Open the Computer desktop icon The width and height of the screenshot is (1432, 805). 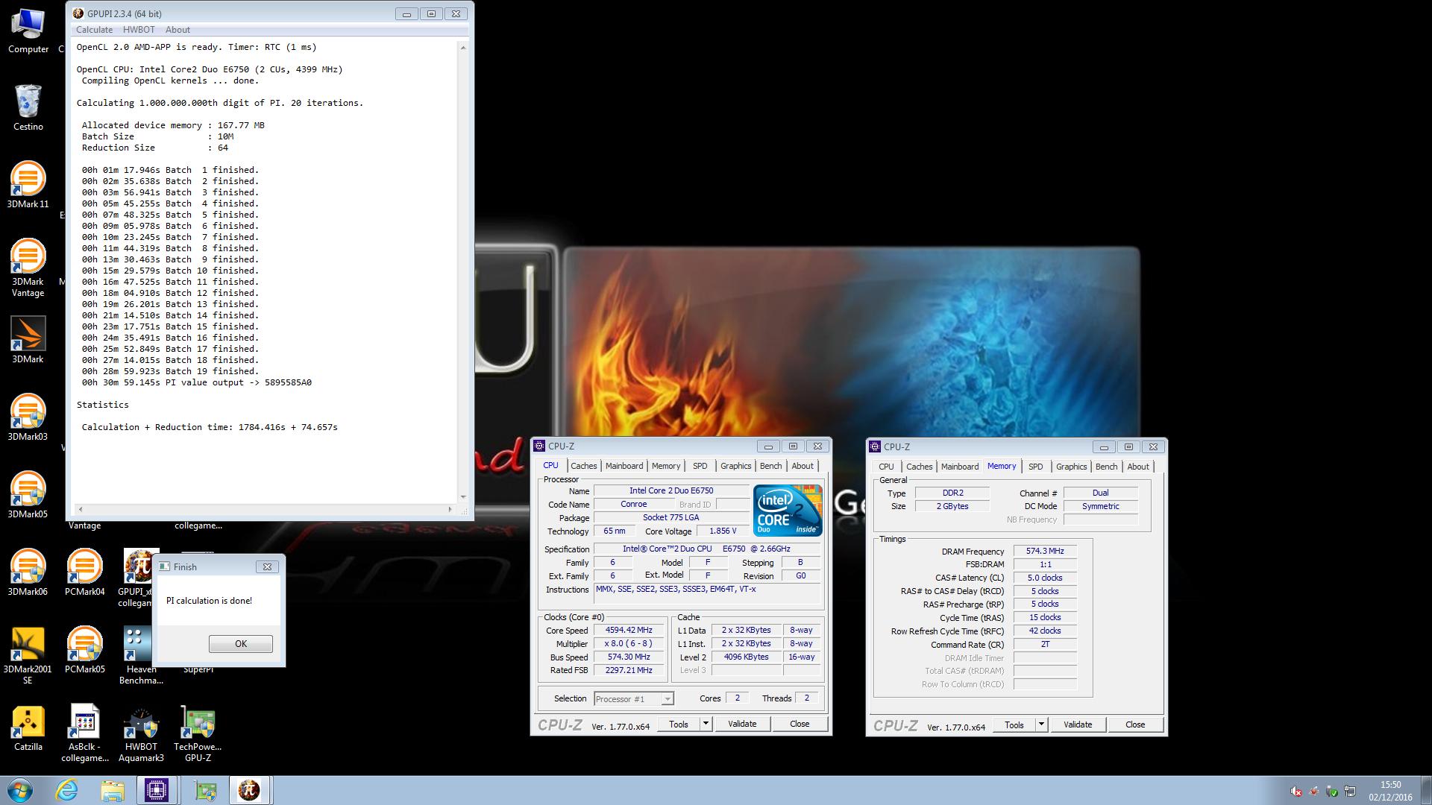pyautogui.click(x=28, y=31)
